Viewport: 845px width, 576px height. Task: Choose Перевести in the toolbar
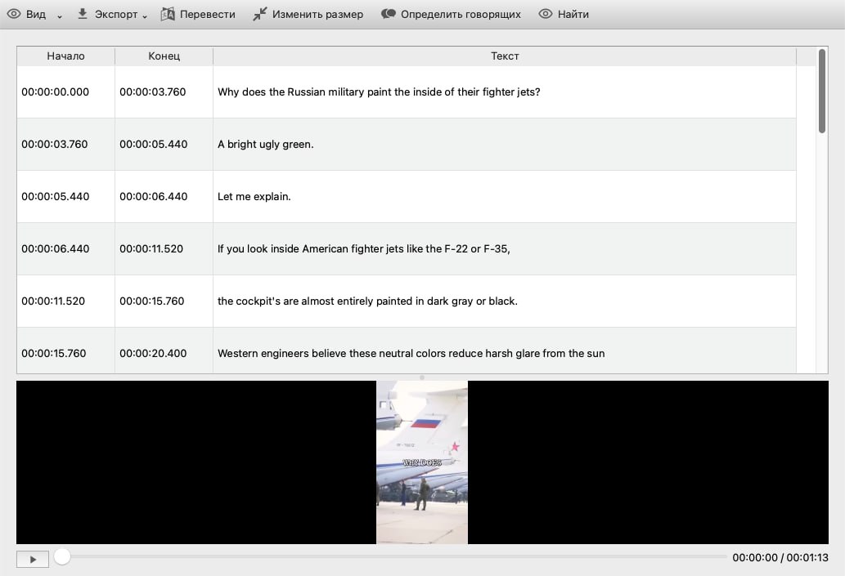[x=208, y=14]
